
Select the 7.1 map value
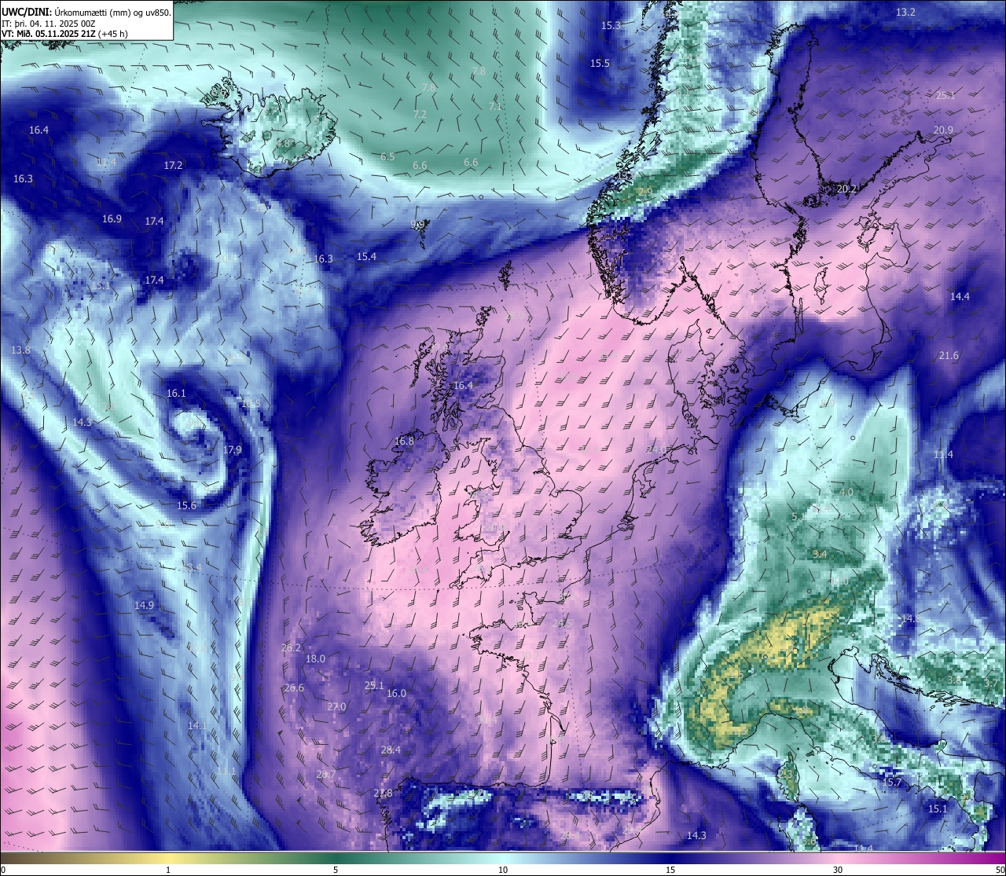click(x=495, y=107)
